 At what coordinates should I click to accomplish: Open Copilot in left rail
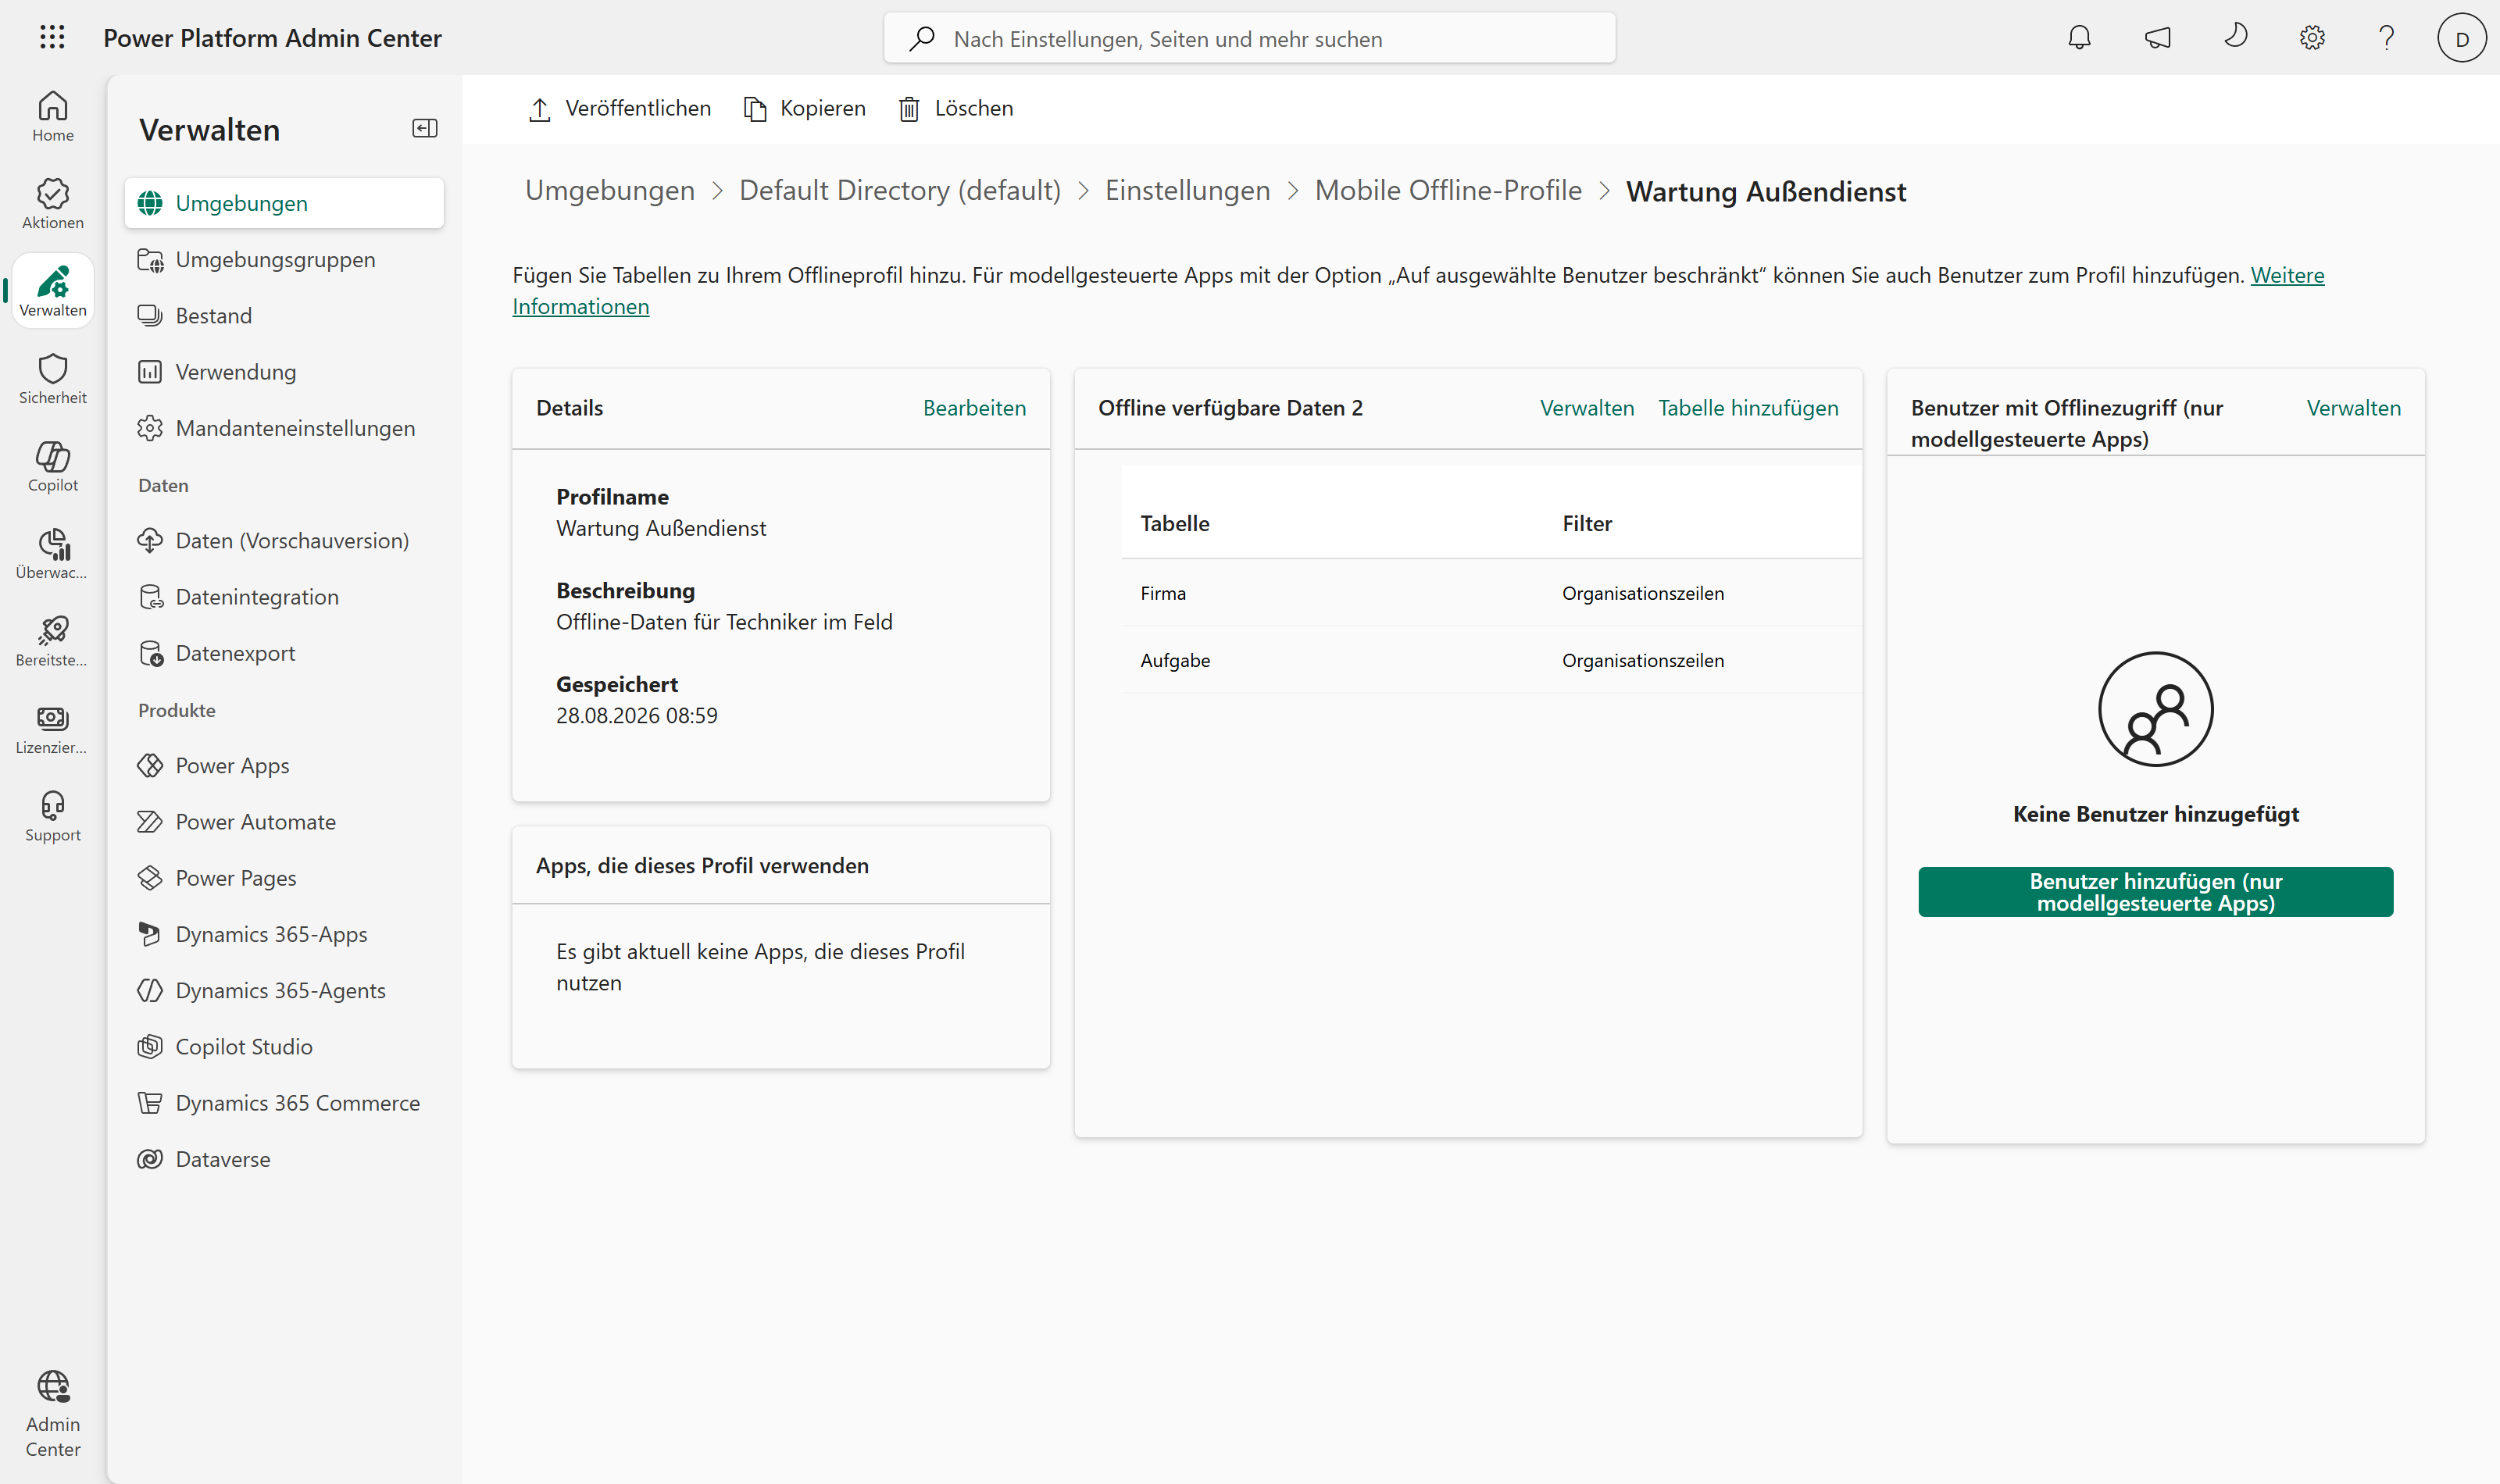53,467
